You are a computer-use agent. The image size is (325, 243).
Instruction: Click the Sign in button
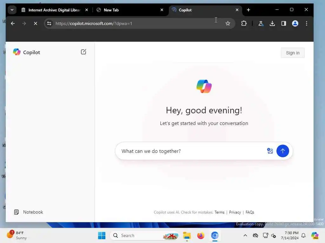[293, 53]
